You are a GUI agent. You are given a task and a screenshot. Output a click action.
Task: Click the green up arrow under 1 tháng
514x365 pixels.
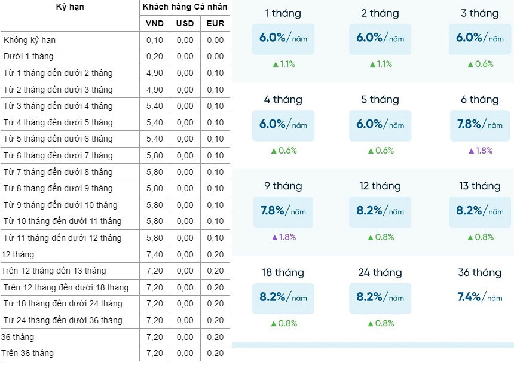click(x=274, y=64)
